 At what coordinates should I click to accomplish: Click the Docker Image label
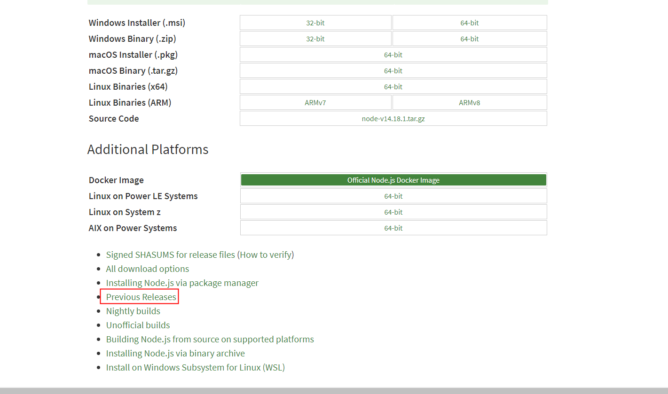(116, 180)
